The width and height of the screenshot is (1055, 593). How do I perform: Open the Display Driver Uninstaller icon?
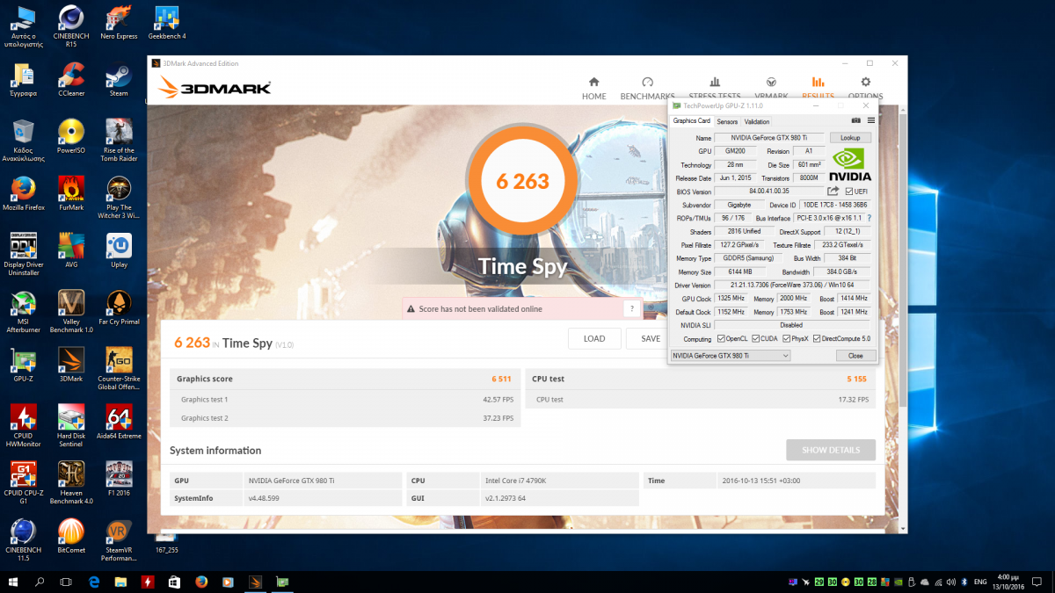click(22, 253)
